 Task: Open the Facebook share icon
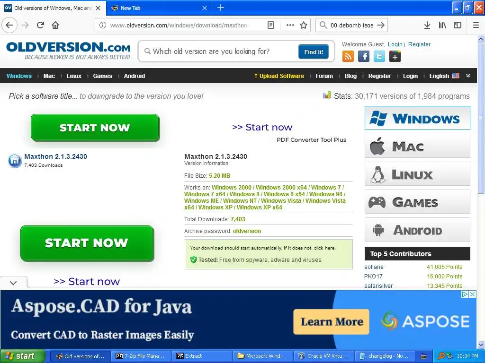tap(364, 56)
